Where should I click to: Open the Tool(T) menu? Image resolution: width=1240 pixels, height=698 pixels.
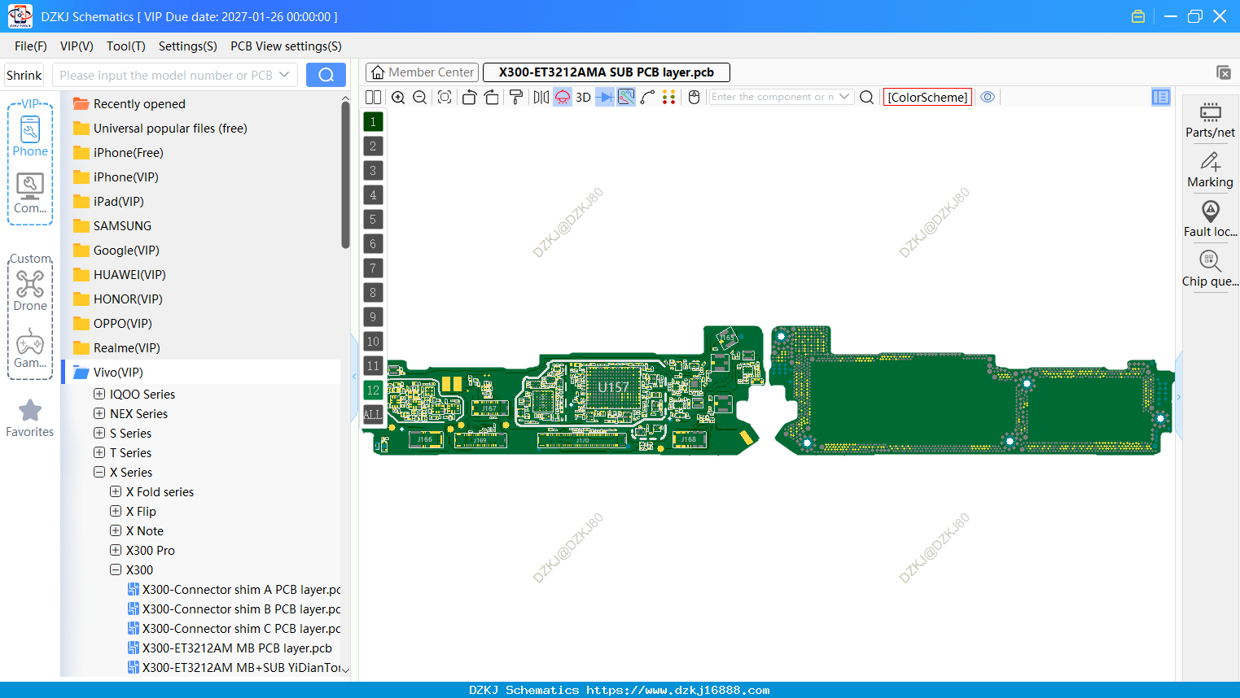126,46
